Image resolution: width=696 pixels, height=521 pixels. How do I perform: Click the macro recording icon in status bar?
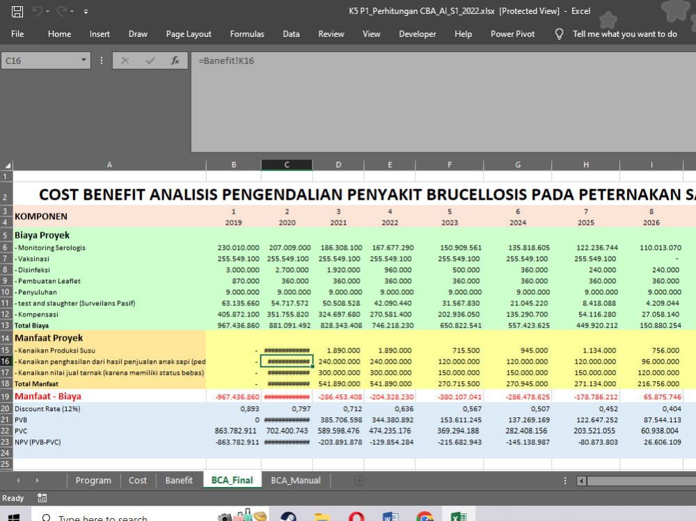click(42, 498)
